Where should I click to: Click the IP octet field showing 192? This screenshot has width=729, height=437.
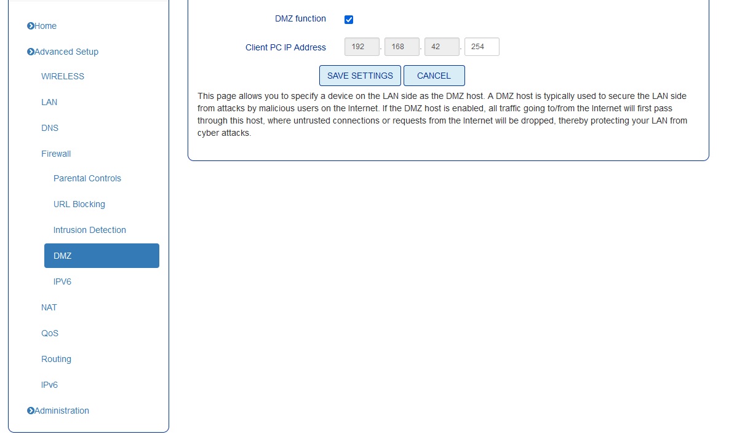362,47
